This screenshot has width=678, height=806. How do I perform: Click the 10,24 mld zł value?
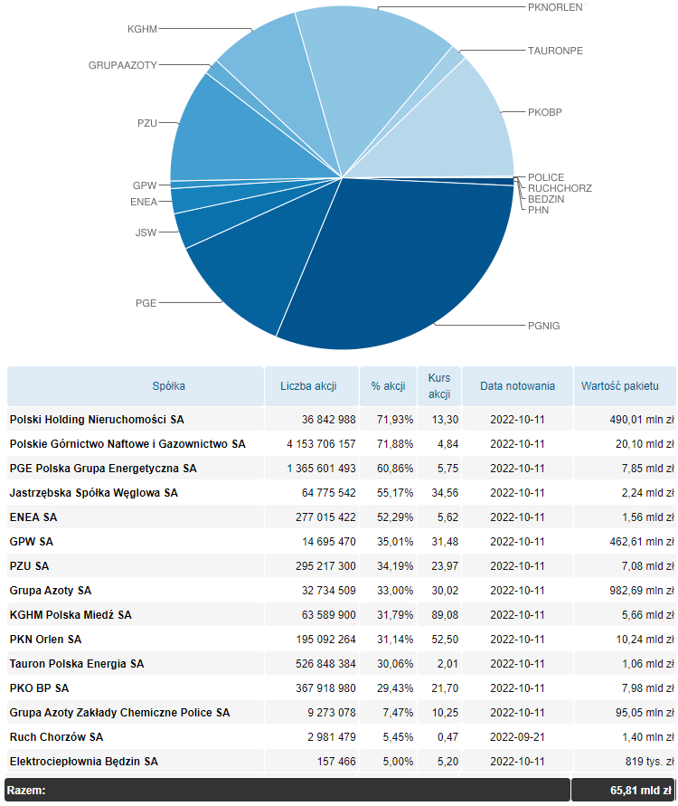[x=645, y=639]
